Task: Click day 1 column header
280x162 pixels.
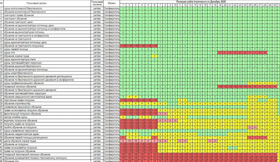Action: [123, 5]
